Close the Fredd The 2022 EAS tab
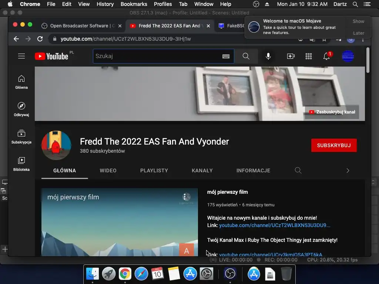Viewport: 379px width, 284px height. [208, 26]
